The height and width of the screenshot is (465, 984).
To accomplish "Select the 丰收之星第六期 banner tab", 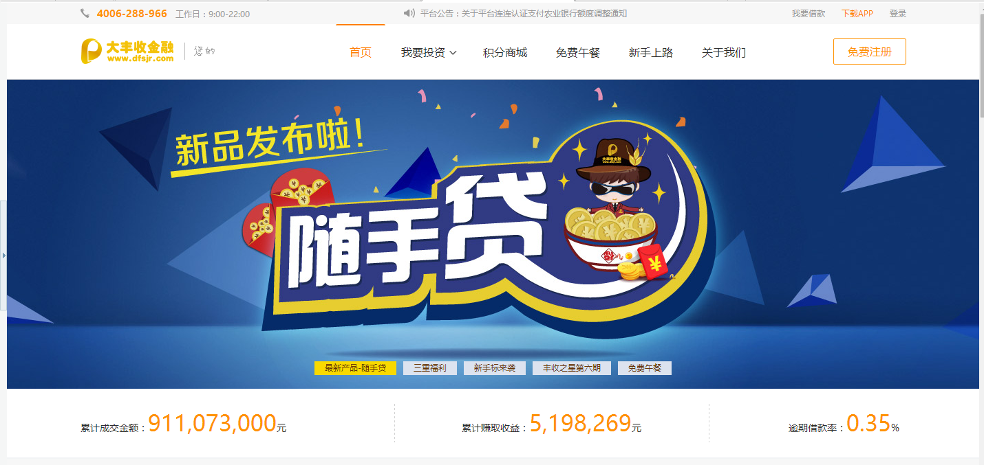I will [572, 368].
